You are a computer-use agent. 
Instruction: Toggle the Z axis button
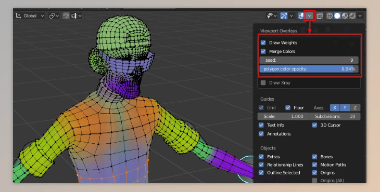pyautogui.click(x=355, y=108)
